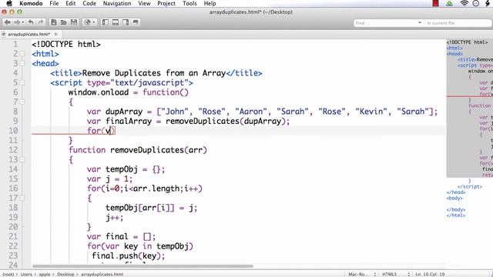Go back with the left arrow toolbar icon
The image size is (493, 277).
point(7,22)
